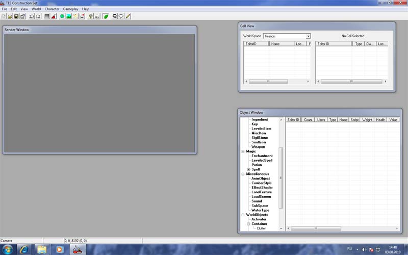Toggle the green leaf toolbar button
This screenshot has width=408, height=255.
point(106,16)
